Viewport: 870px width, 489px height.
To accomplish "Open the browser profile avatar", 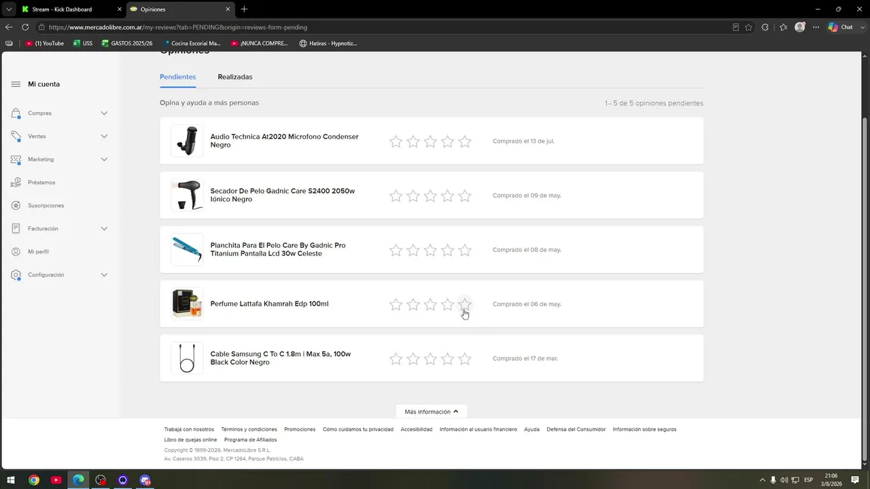I will (x=800, y=27).
